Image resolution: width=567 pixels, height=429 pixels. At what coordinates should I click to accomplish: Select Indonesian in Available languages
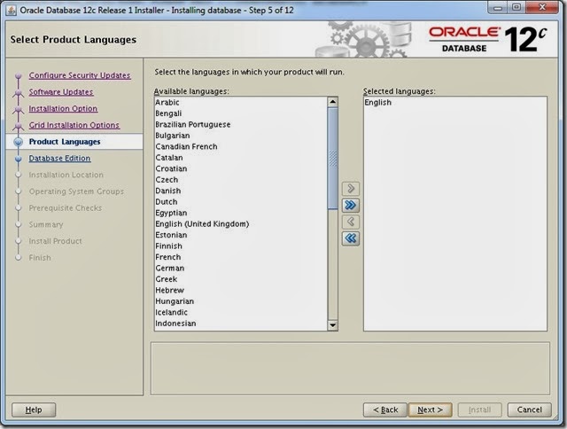tap(240, 324)
